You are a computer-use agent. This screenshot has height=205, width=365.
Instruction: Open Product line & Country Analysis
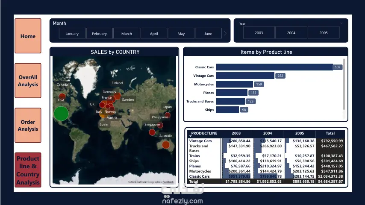[28, 170]
